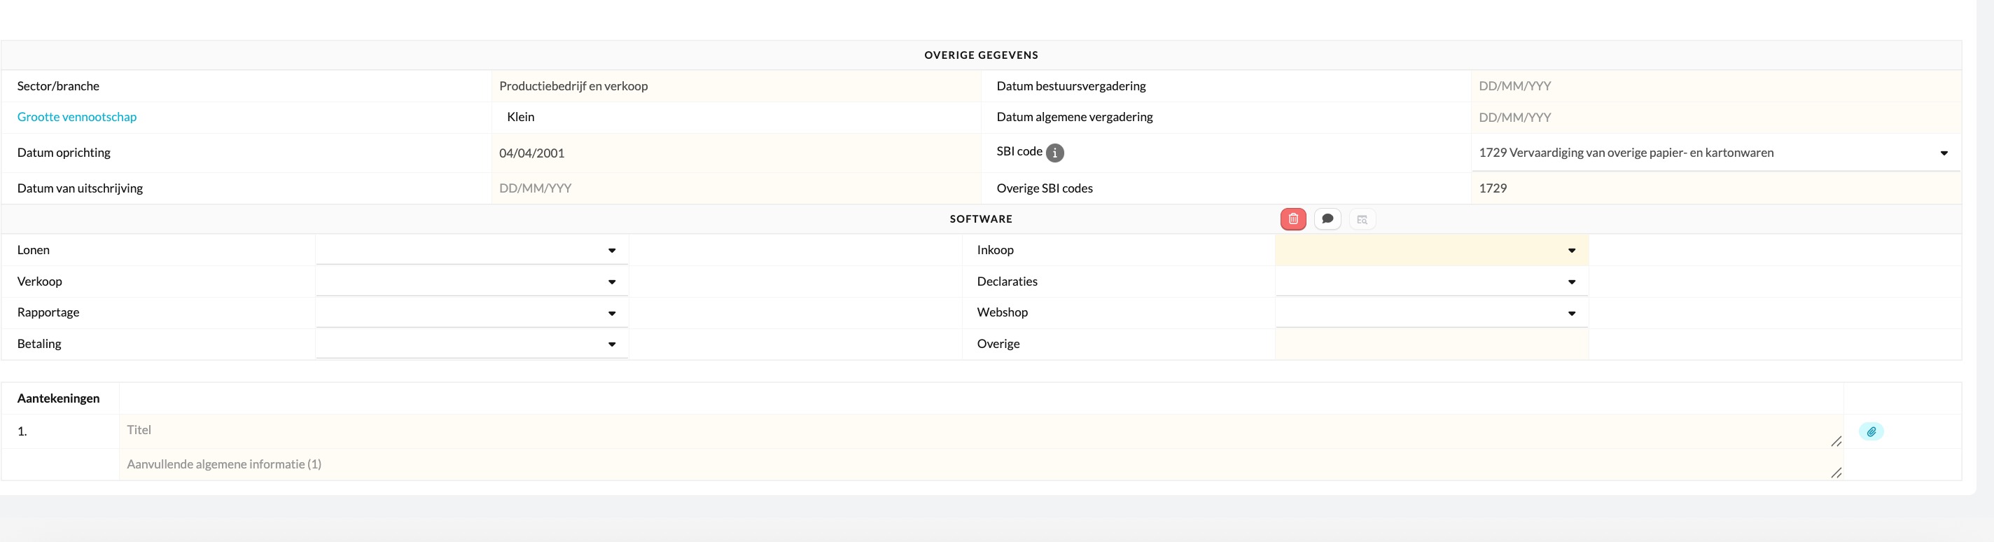Expand the Declaraties dropdown
Image resolution: width=1994 pixels, height=542 pixels.
(1430, 282)
